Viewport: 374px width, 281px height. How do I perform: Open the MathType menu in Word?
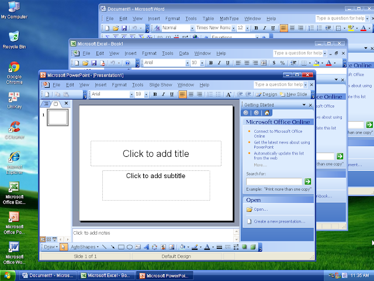pyautogui.click(x=229, y=19)
